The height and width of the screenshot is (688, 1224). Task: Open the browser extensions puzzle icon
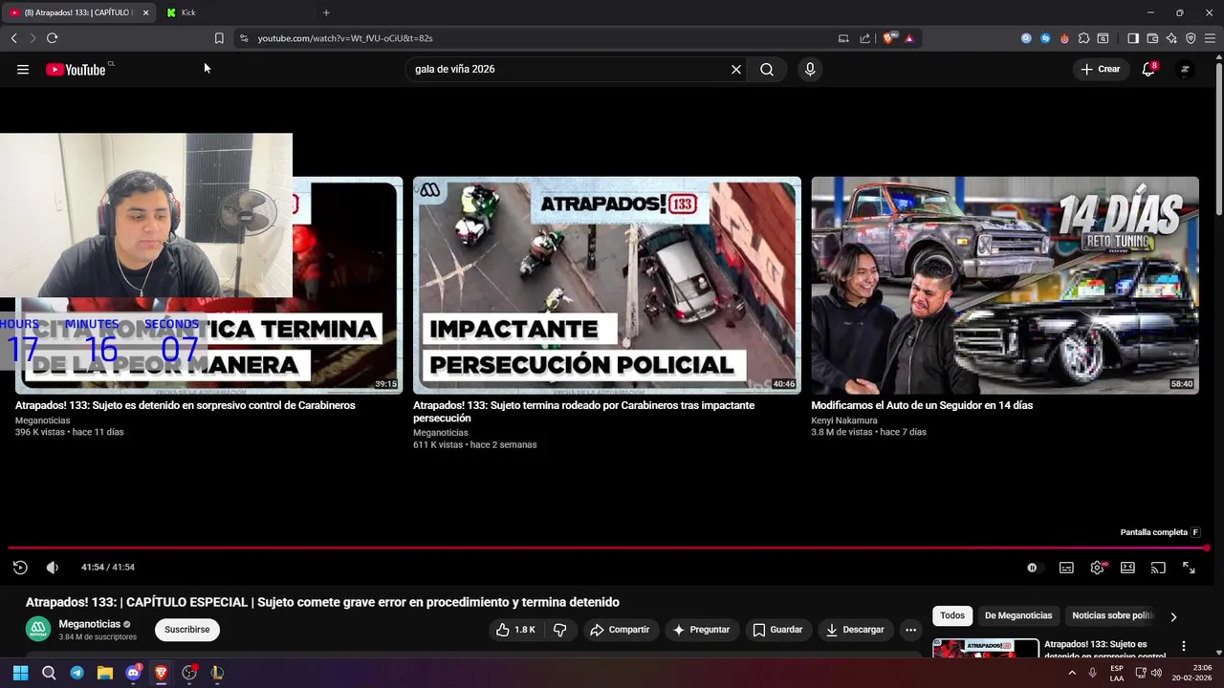click(x=1083, y=38)
